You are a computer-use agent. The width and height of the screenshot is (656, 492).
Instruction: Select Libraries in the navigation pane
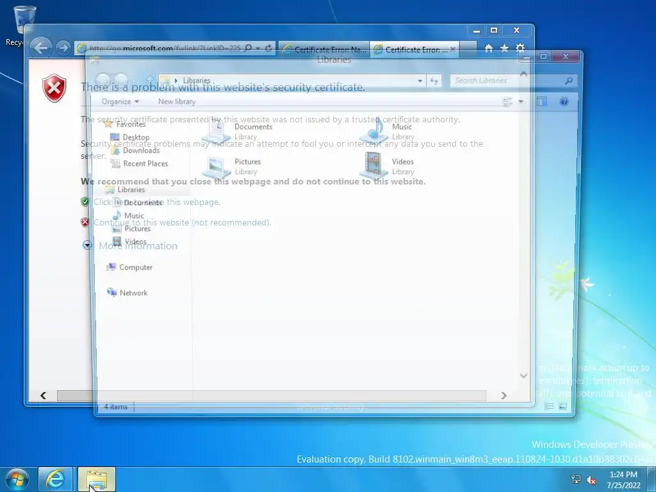point(125,190)
